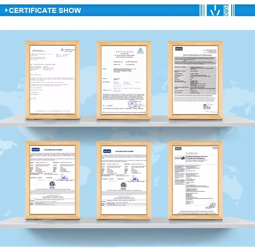The height and width of the screenshot is (248, 255).
Task: Click TÜVRheinland logo on the letter certificate
Action: pos(68,50)
